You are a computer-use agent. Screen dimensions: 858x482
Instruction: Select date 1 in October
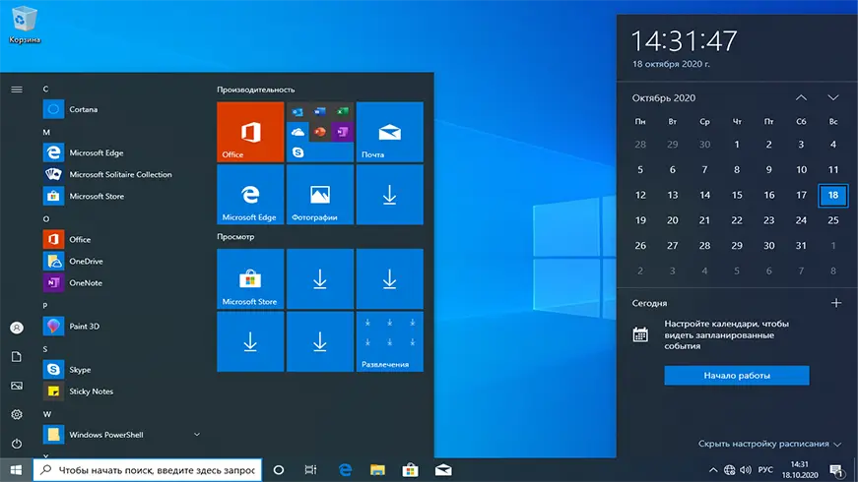[x=737, y=145]
